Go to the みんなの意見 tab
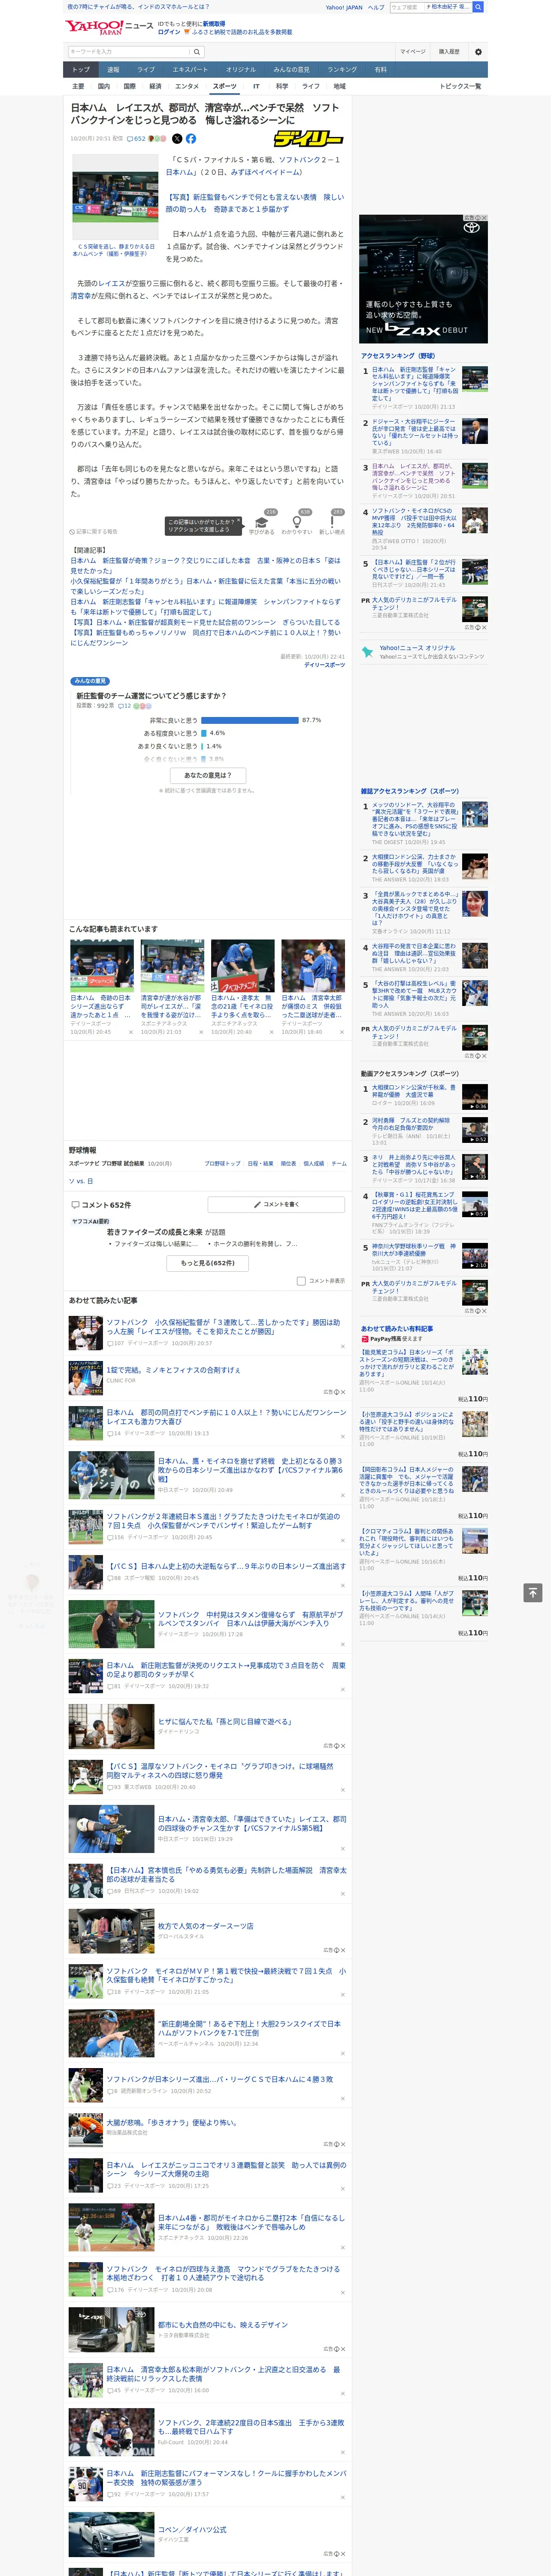This screenshot has width=551, height=2576. click(292, 70)
